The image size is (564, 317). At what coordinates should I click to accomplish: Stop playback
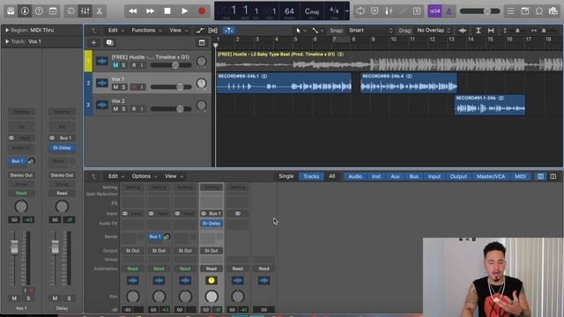(167, 11)
